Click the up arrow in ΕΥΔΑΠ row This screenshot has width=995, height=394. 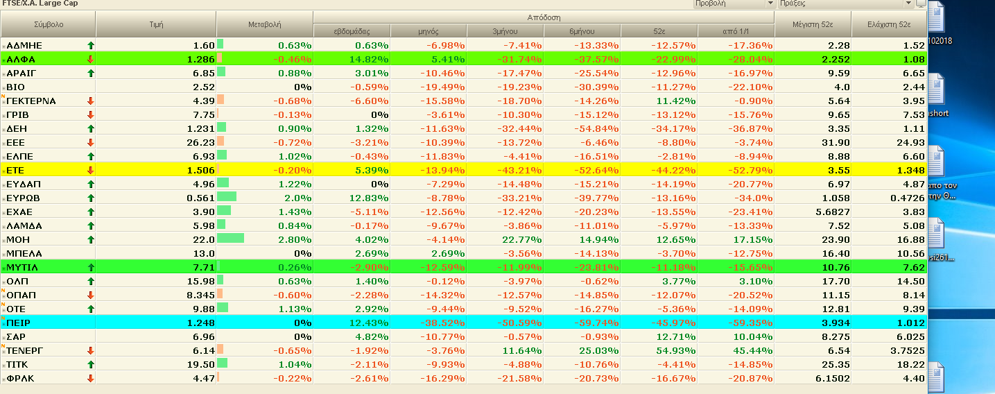(90, 184)
